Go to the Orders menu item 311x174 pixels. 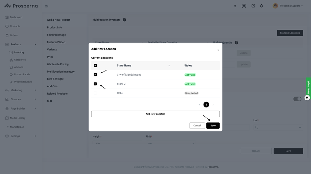point(14,35)
